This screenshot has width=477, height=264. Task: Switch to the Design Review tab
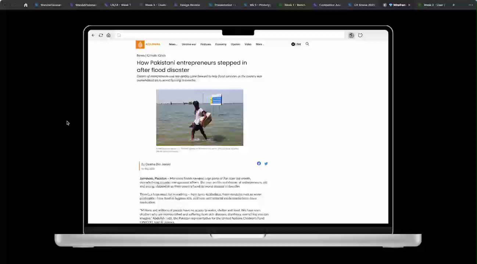pyautogui.click(x=187, y=5)
